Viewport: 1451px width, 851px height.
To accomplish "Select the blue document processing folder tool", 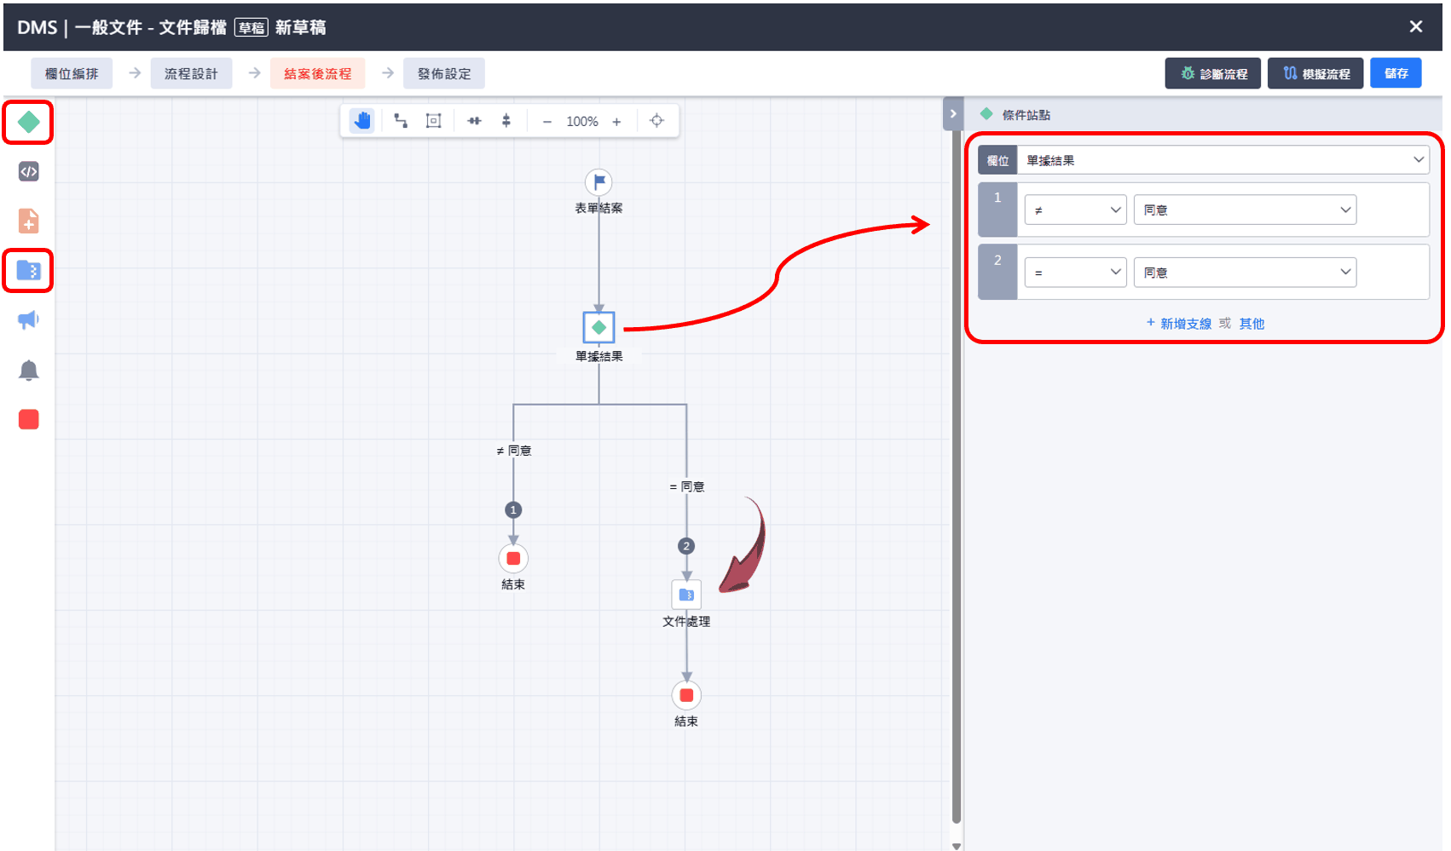I will (28, 271).
